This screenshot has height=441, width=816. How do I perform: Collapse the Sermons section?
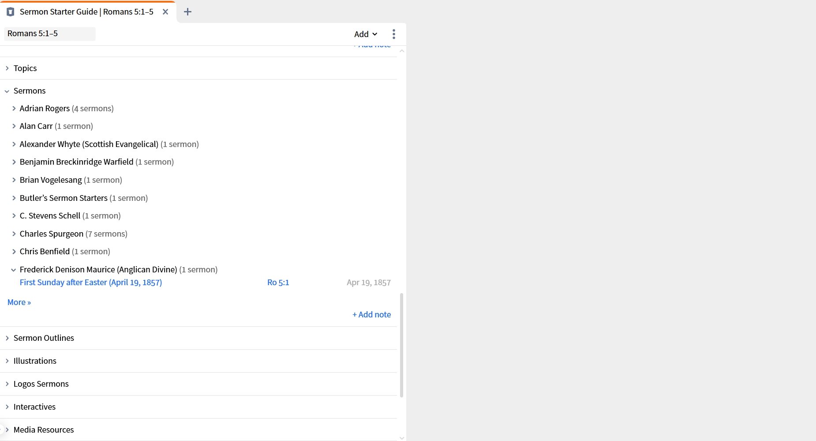(7, 91)
